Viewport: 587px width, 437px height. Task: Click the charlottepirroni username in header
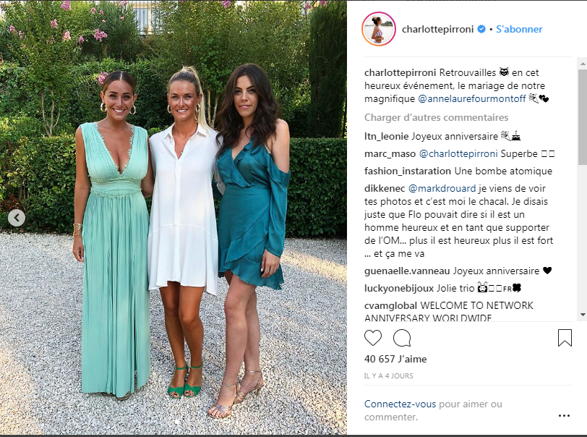pyautogui.click(x=437, y=29)
